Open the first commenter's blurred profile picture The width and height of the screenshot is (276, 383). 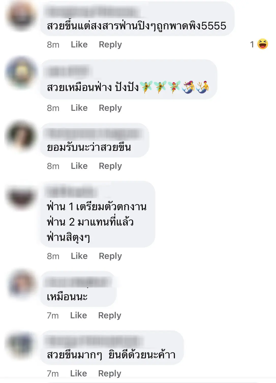(x=21, y=15)
